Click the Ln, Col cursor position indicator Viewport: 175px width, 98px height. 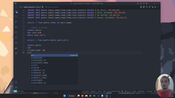click(x=86, y=91)
